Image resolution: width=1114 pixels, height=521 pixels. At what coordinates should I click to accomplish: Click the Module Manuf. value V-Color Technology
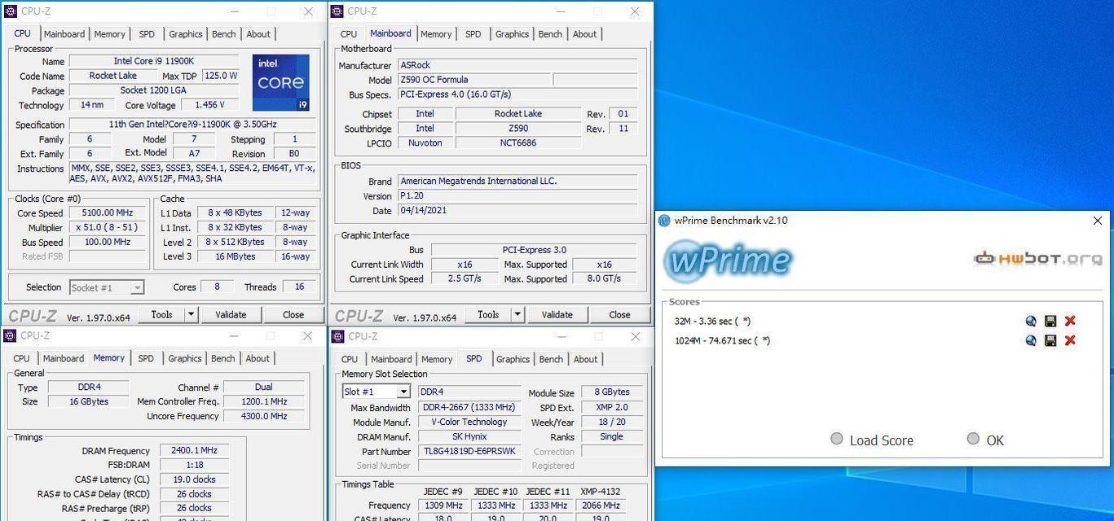click(x=469, y=422)
